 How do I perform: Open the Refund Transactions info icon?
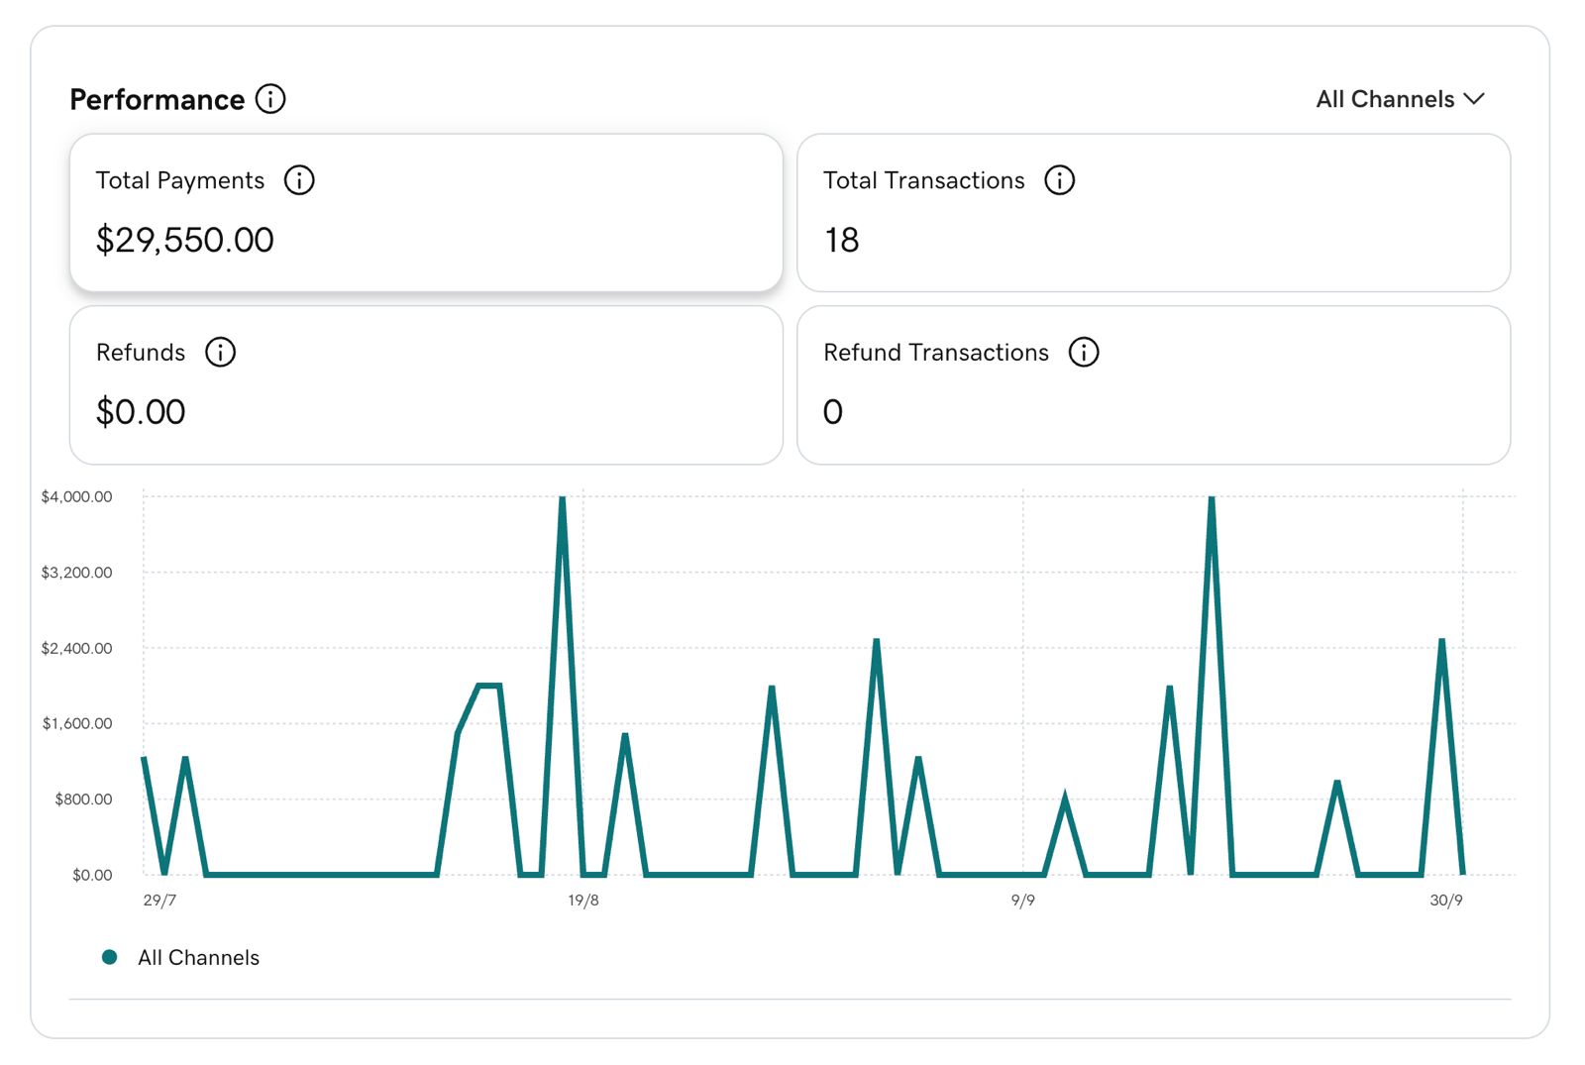[1084, 352]
